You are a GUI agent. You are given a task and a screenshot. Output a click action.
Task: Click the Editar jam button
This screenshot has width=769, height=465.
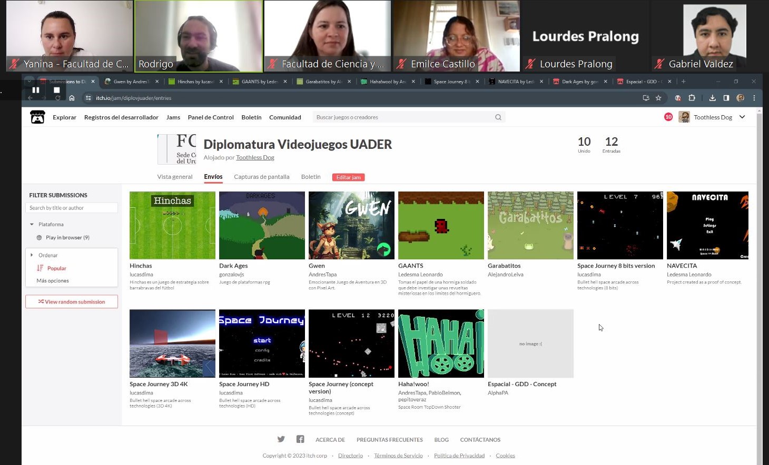[x=348, y=177]
